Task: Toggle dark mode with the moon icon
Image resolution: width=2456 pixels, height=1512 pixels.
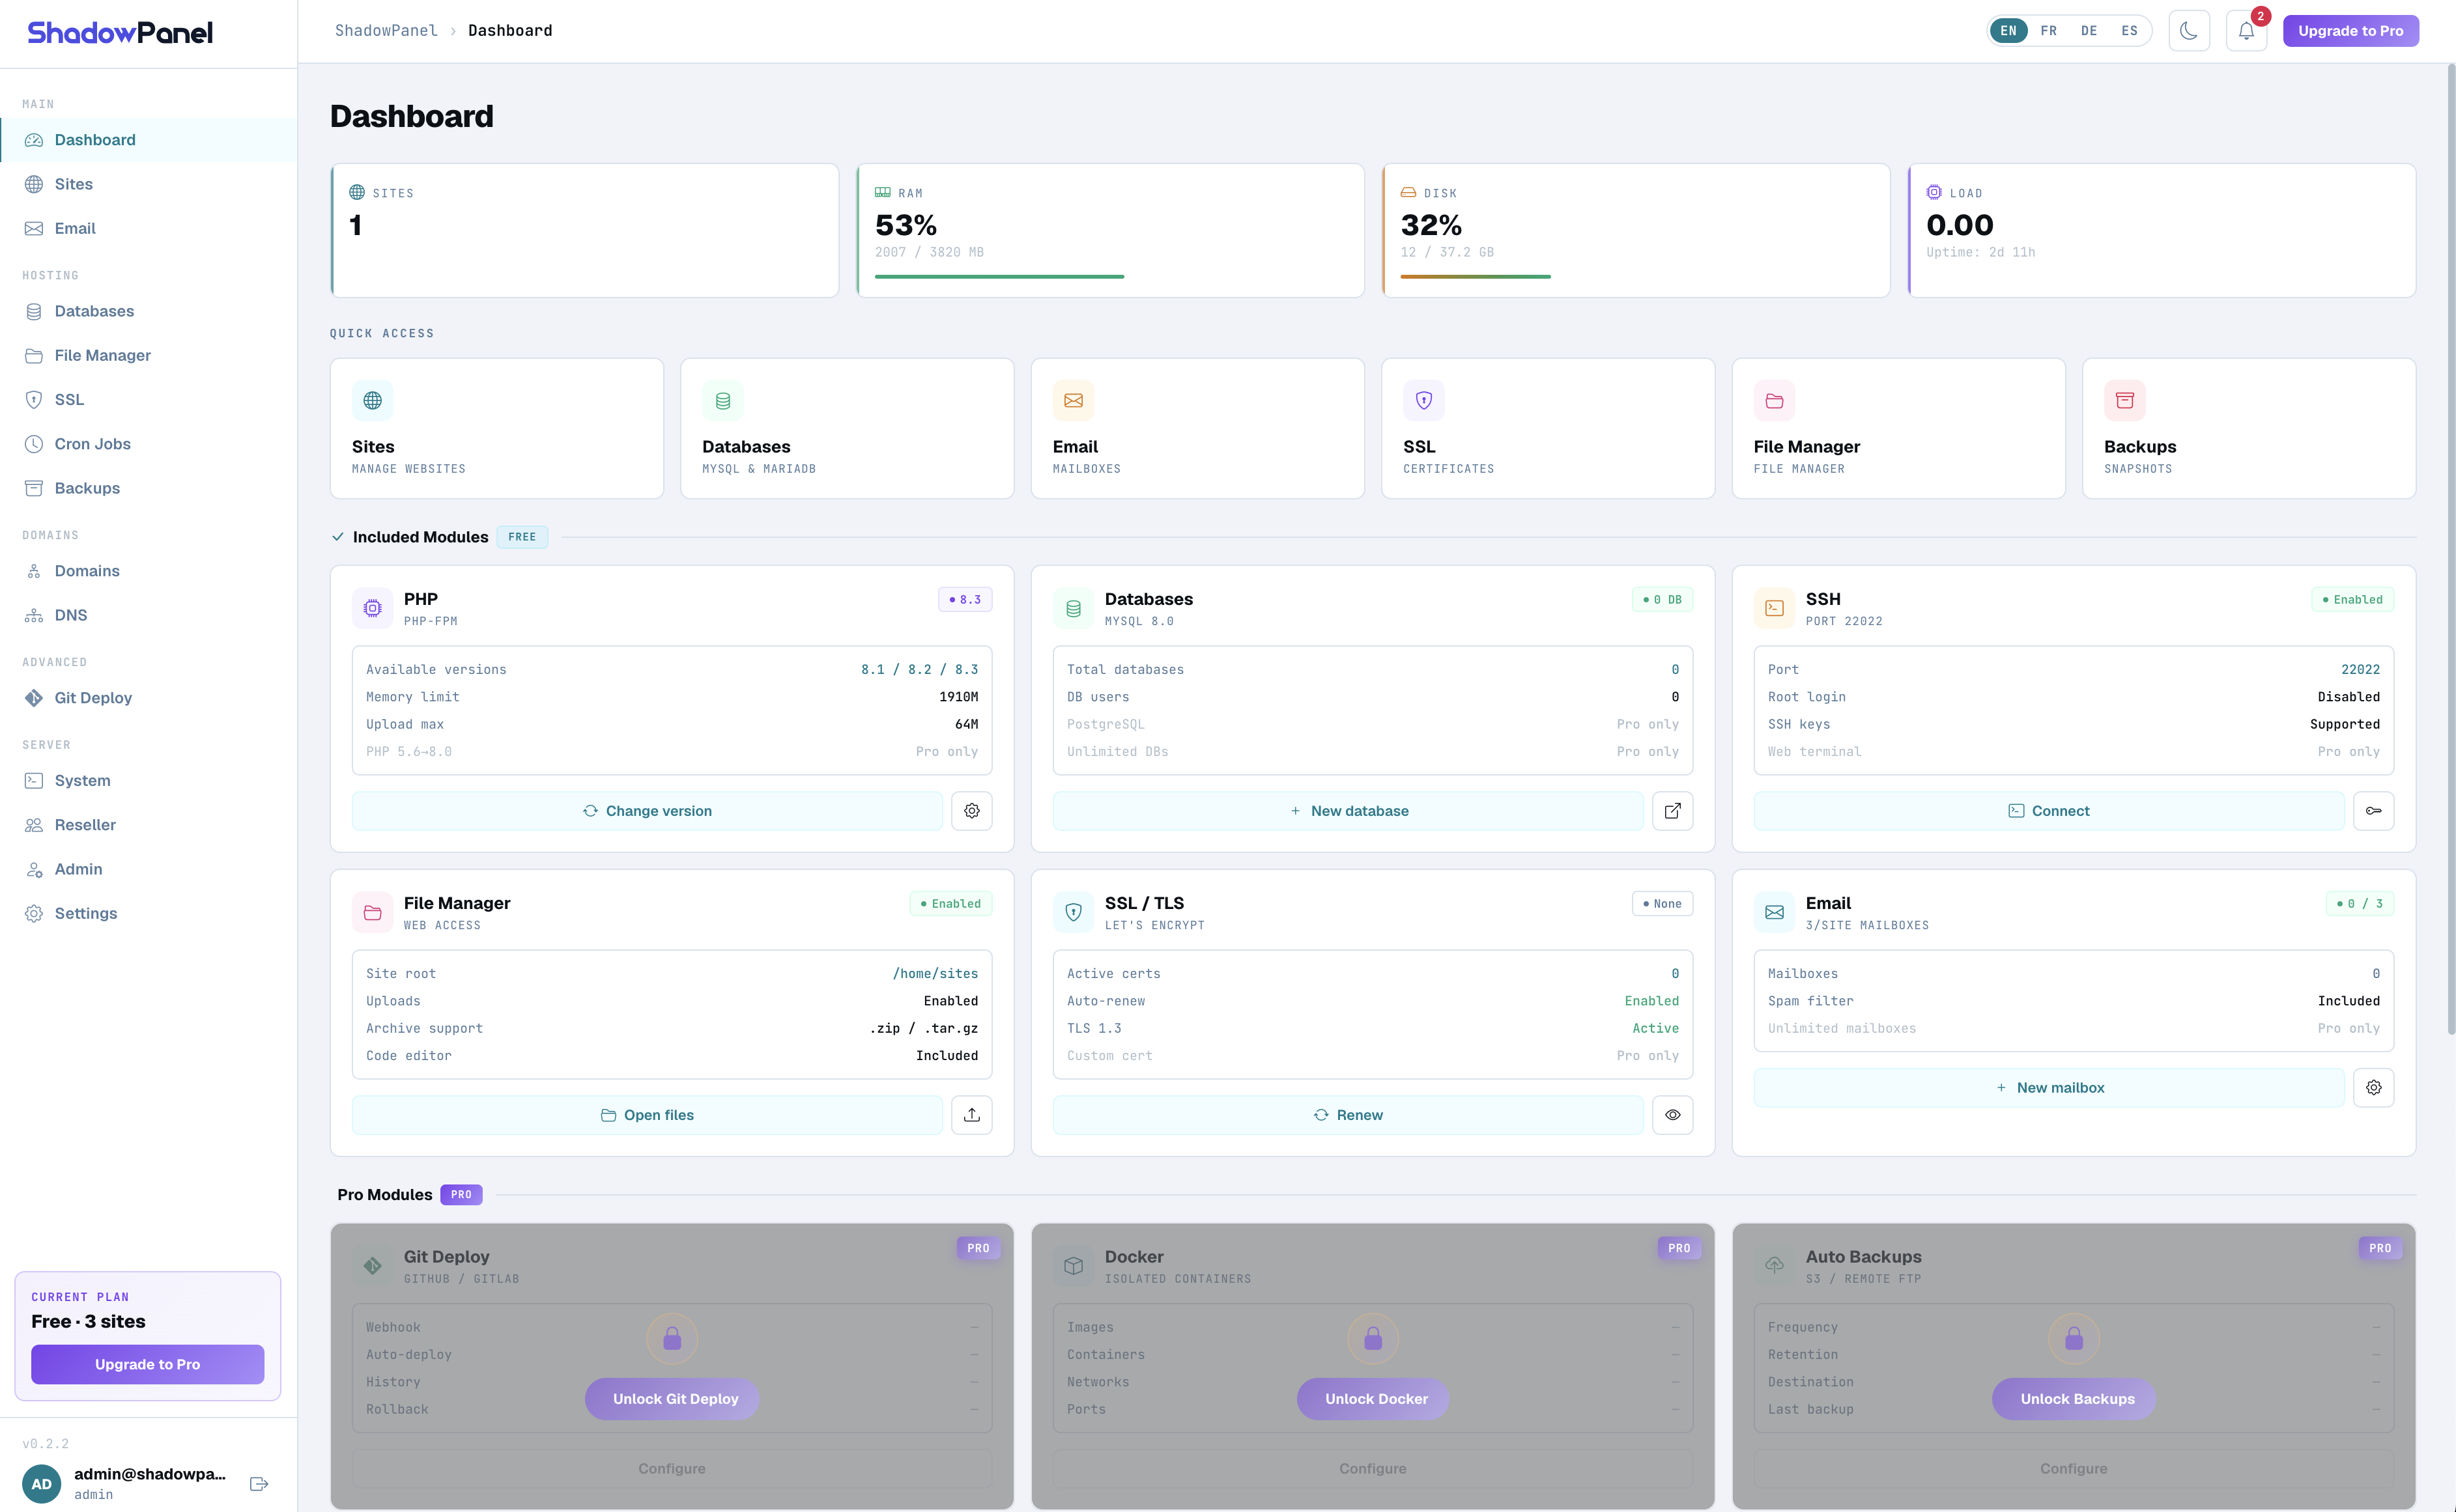Action: click(2189, 31)
